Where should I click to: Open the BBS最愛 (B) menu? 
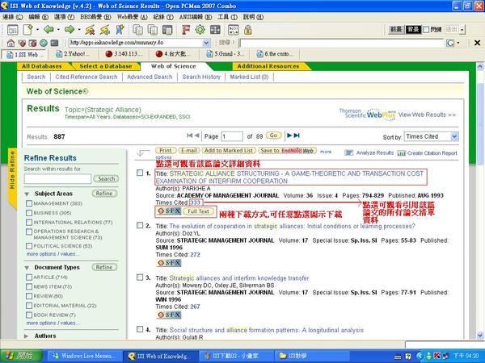[x=95, y=17]
